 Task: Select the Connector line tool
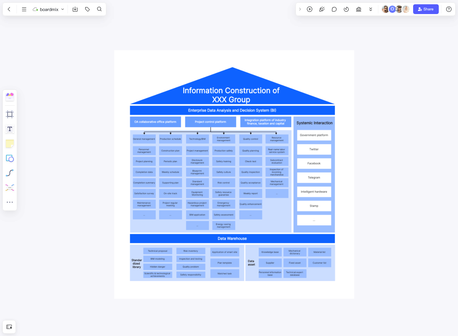point(10,173)
